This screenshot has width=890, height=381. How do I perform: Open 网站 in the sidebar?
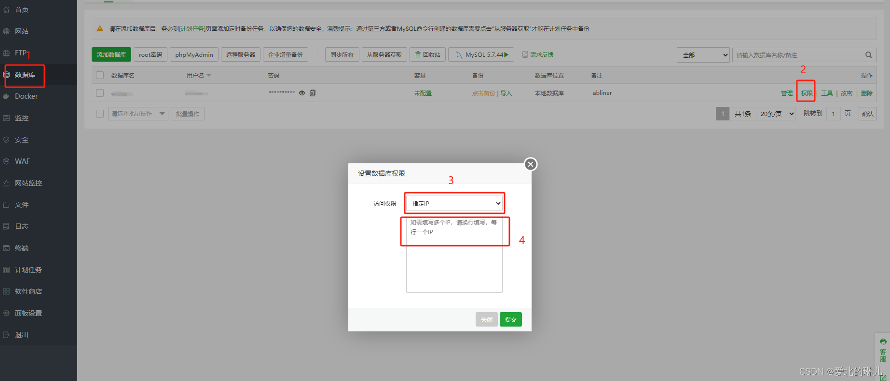click(x=21, y=31)
